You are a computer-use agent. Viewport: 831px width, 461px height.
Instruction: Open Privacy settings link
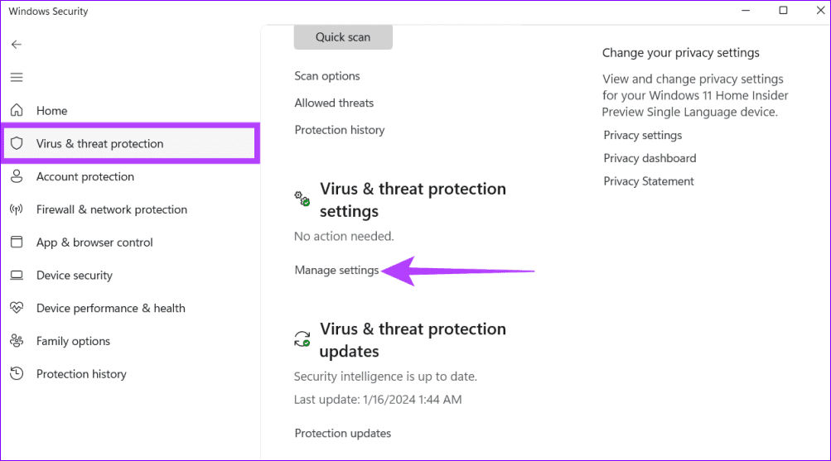[x=642, y=136]
